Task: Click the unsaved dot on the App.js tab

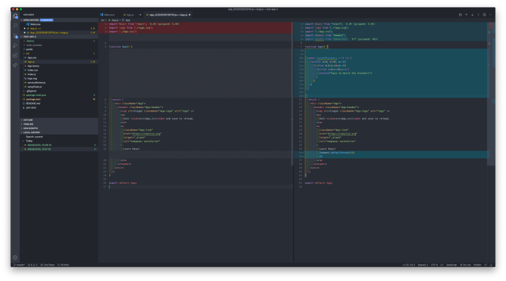Action: coord(140,15)
